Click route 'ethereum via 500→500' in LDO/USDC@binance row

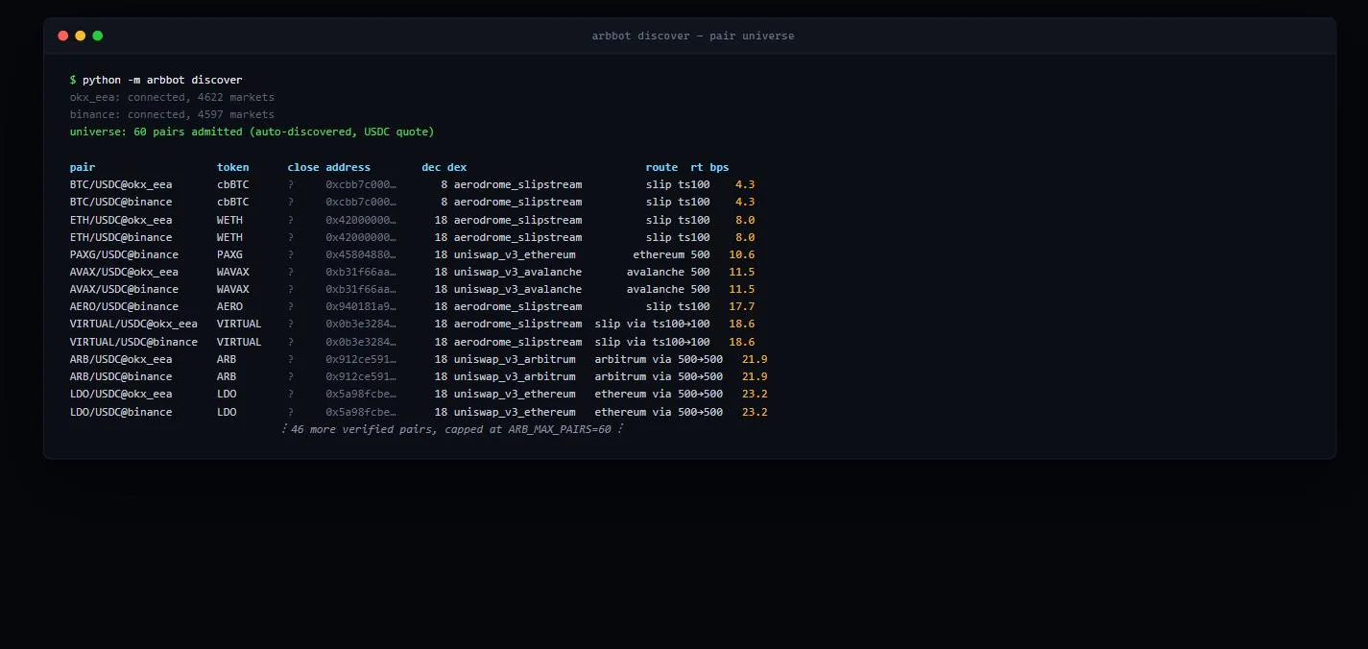[x=659, y=412]
